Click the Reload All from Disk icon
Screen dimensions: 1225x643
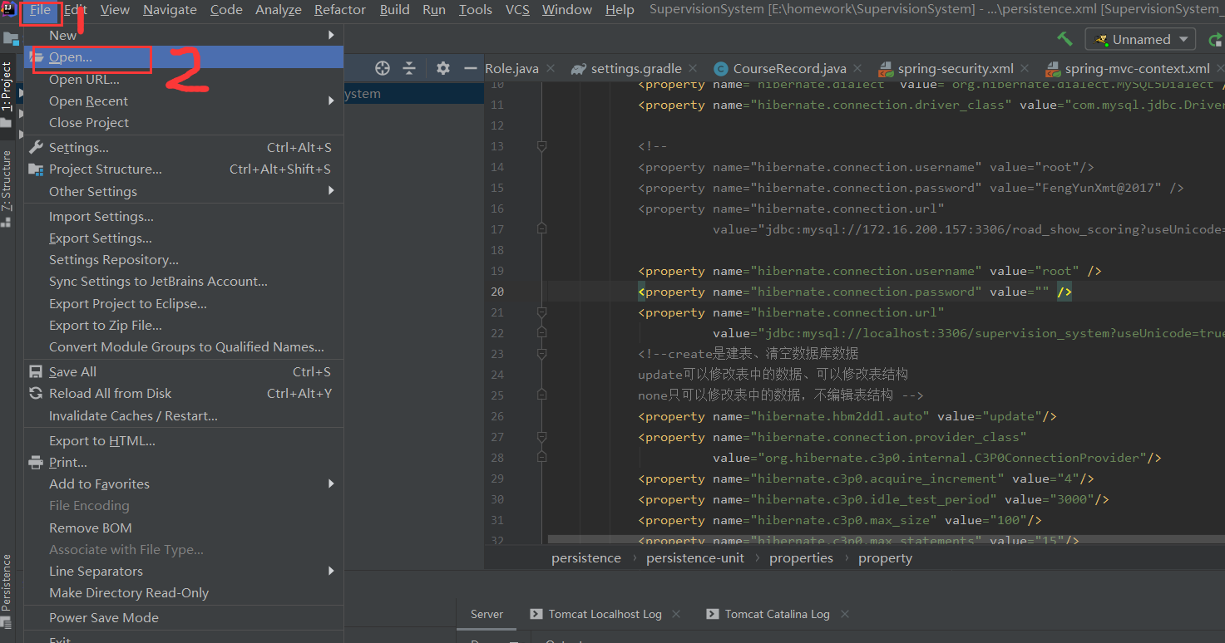tap(36, 393)
